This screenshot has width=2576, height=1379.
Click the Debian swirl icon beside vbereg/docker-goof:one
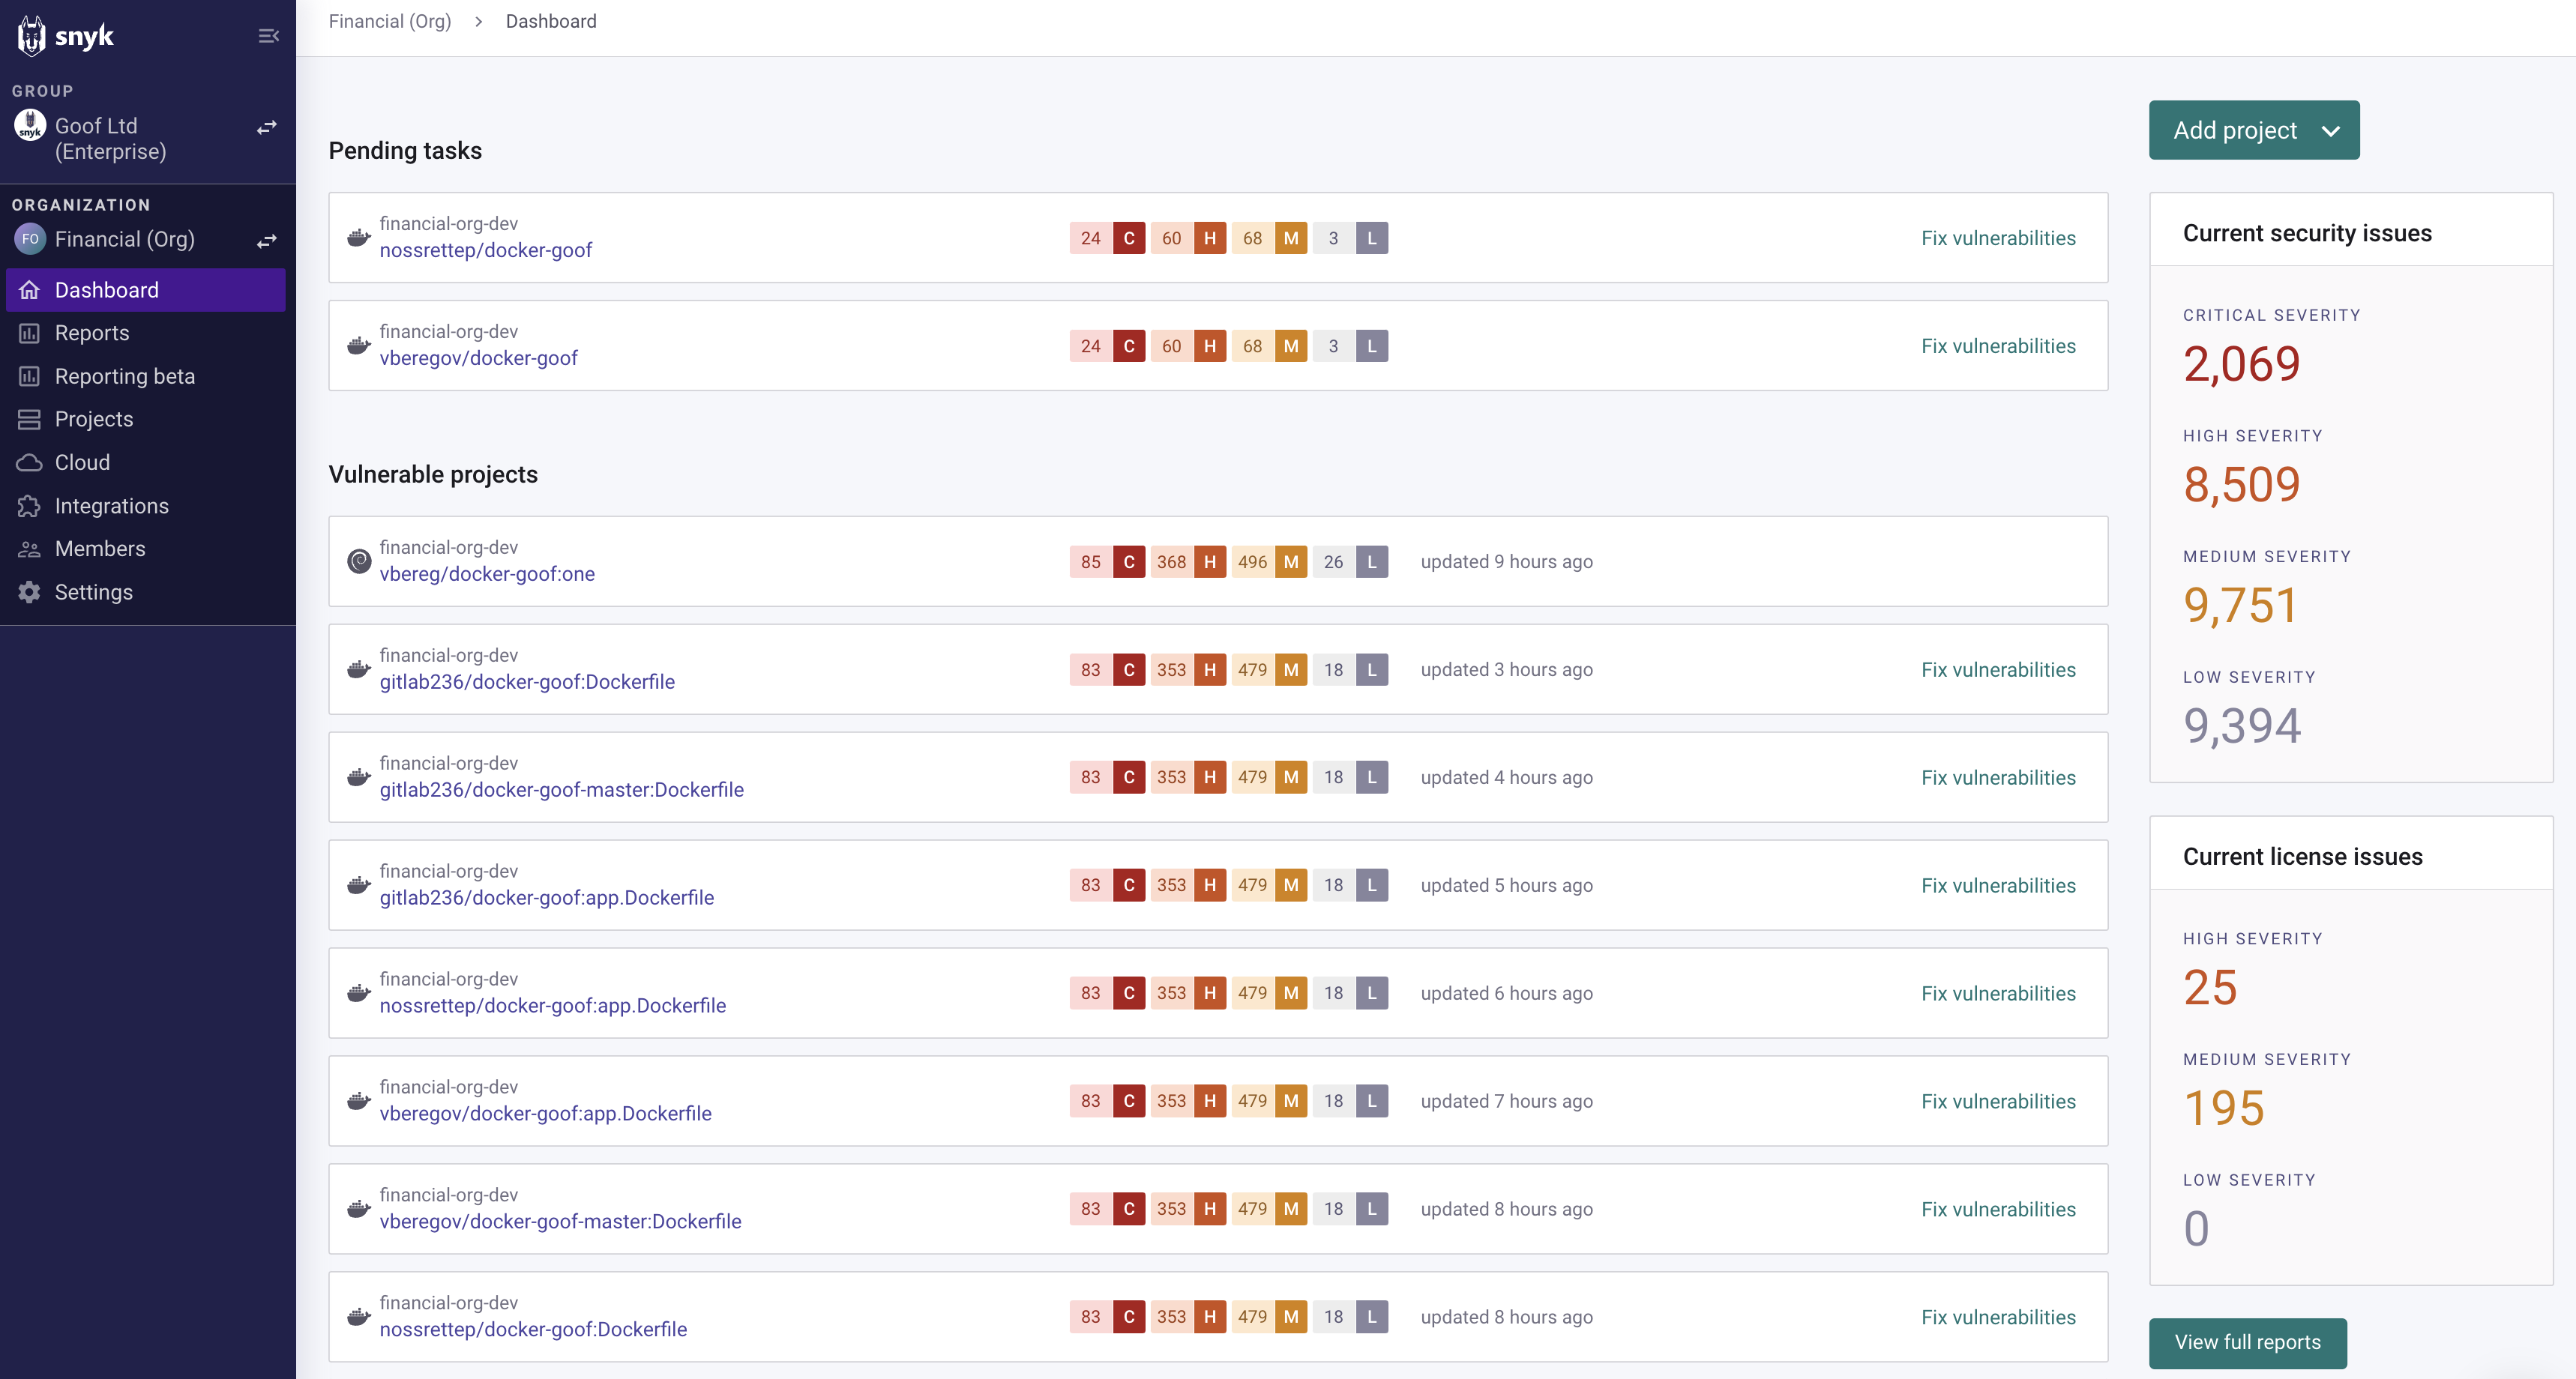(x=358, y=561)
